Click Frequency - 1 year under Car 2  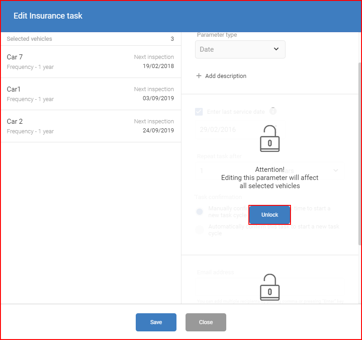[x=30, y=131]
